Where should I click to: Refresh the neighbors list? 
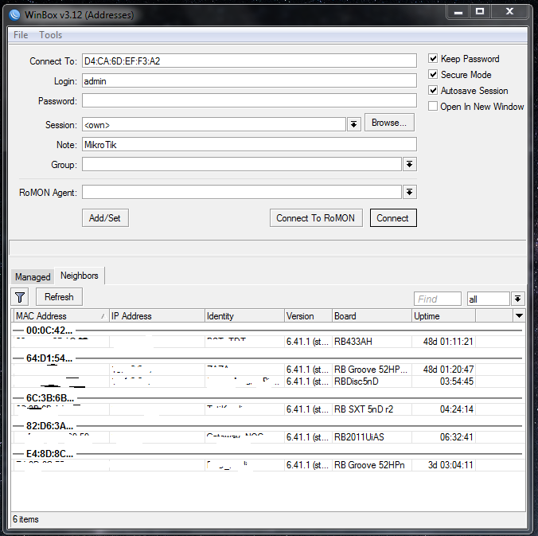[59, 297]
